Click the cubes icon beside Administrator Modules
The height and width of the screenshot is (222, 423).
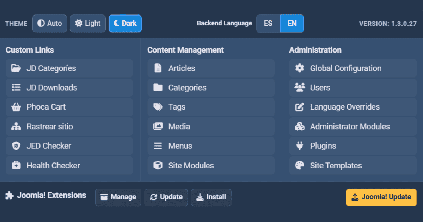coord(300,127)
